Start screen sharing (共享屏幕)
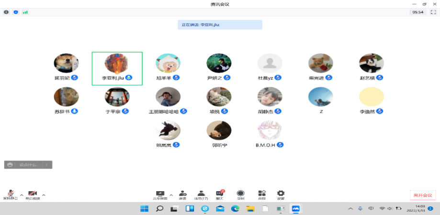The width and height of the screenshot is (440, 215). click(x=160, y=194)
